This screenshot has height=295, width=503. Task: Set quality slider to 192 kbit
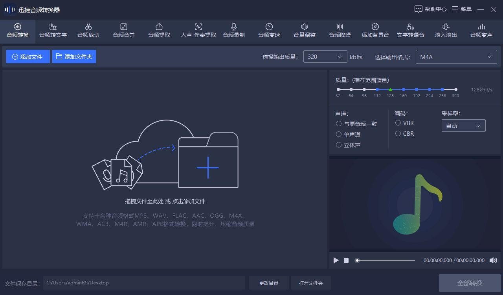point(416,89)
